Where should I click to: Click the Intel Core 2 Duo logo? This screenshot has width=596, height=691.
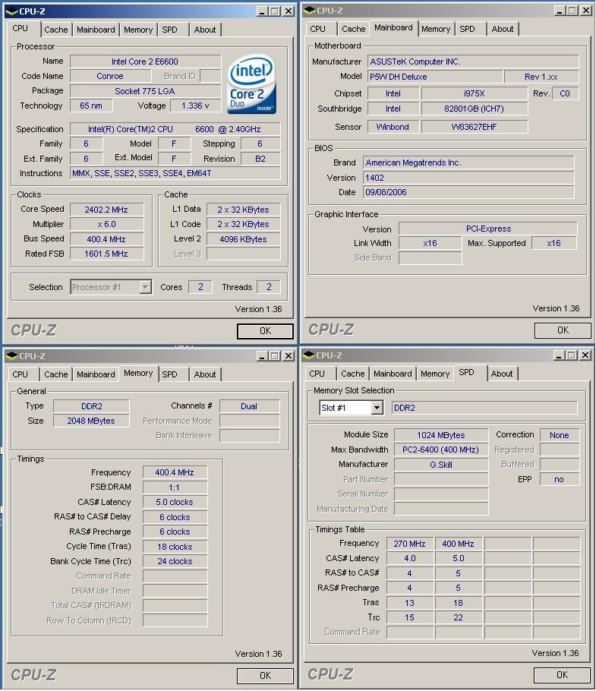coord(251,84)
